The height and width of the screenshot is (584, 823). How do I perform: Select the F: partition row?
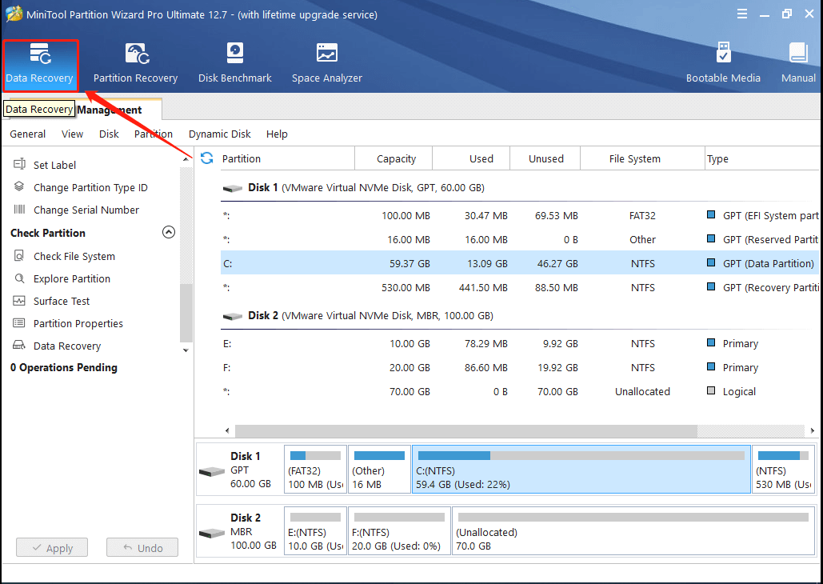[x=520, y=368]
